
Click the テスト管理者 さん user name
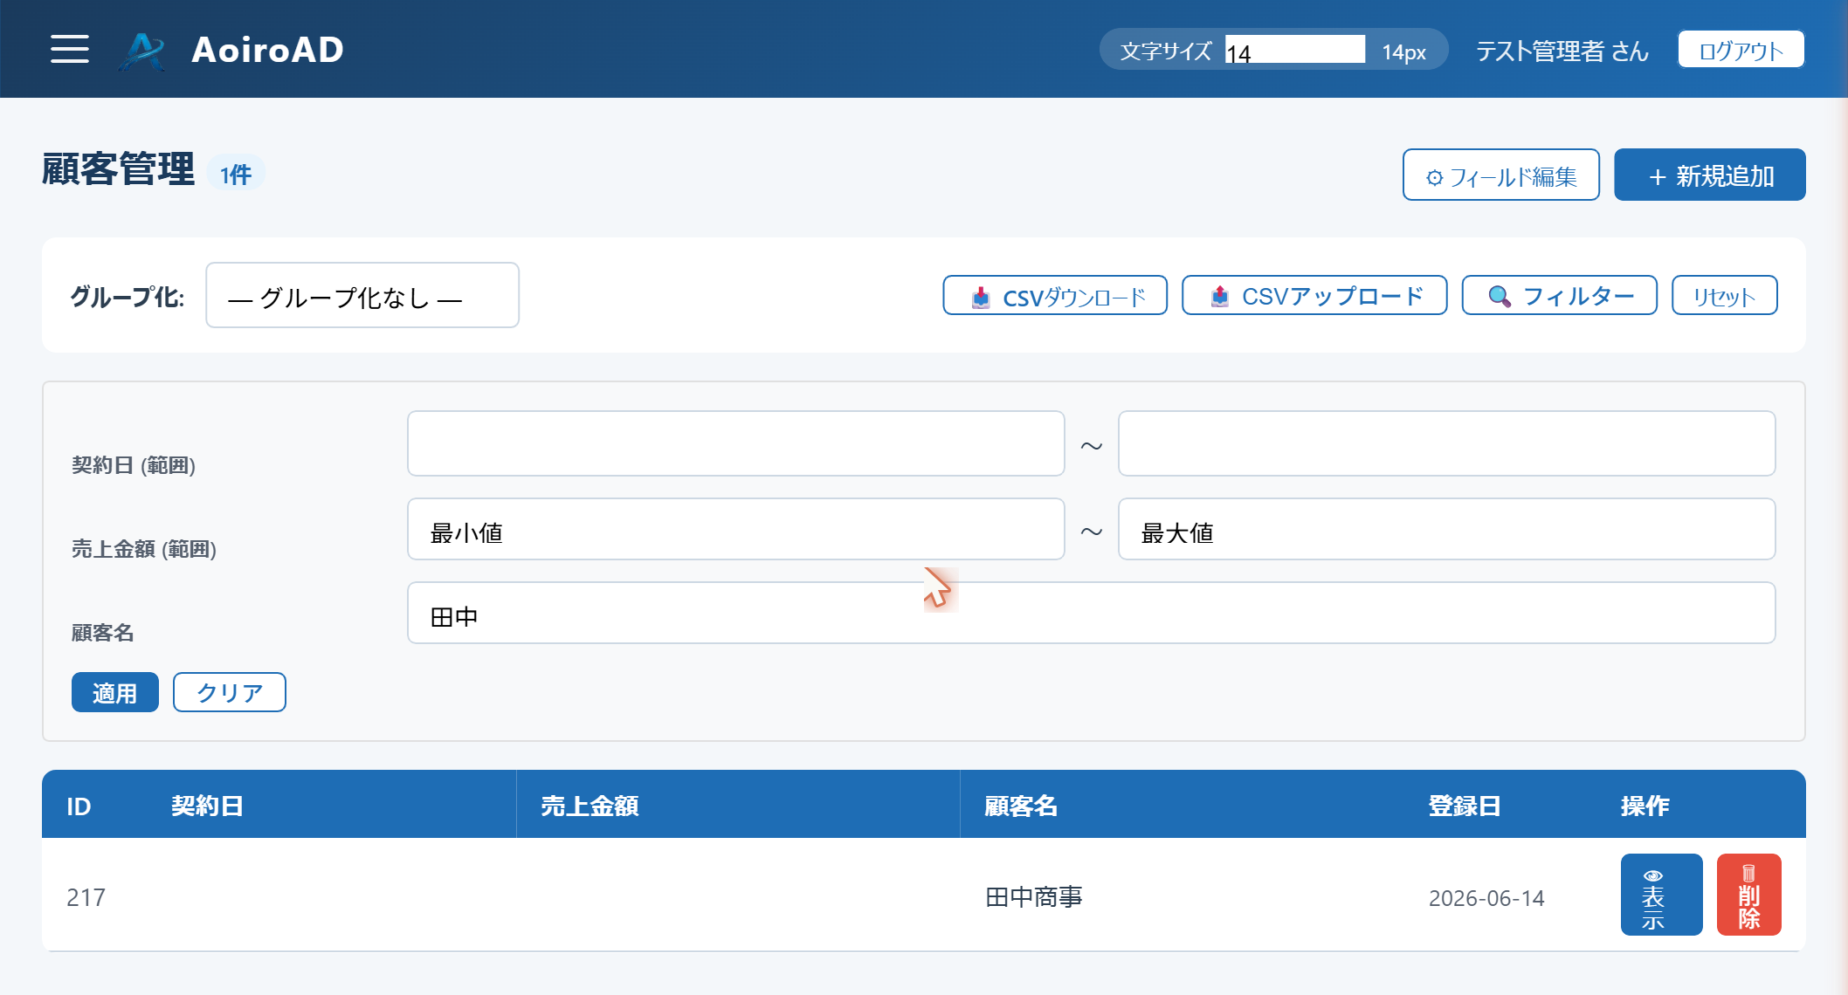[x=1562, y=51]
